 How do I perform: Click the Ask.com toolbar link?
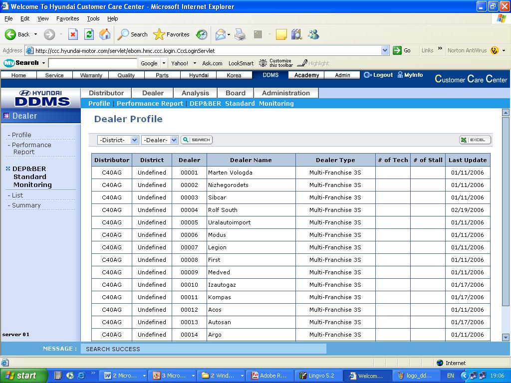click(x=212, y=63)
